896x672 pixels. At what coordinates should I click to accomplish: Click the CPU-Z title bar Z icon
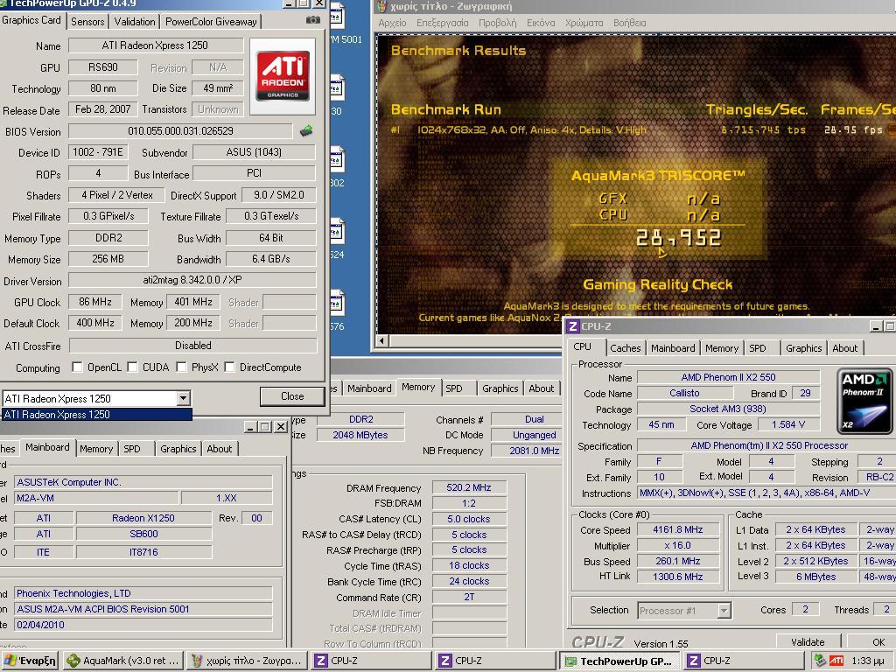tap(572, 326)
